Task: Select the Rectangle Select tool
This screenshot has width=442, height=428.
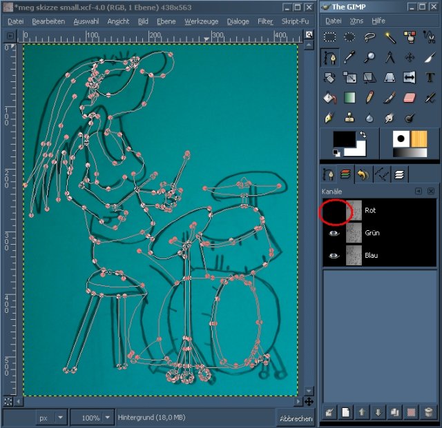Action: (329, 37)
